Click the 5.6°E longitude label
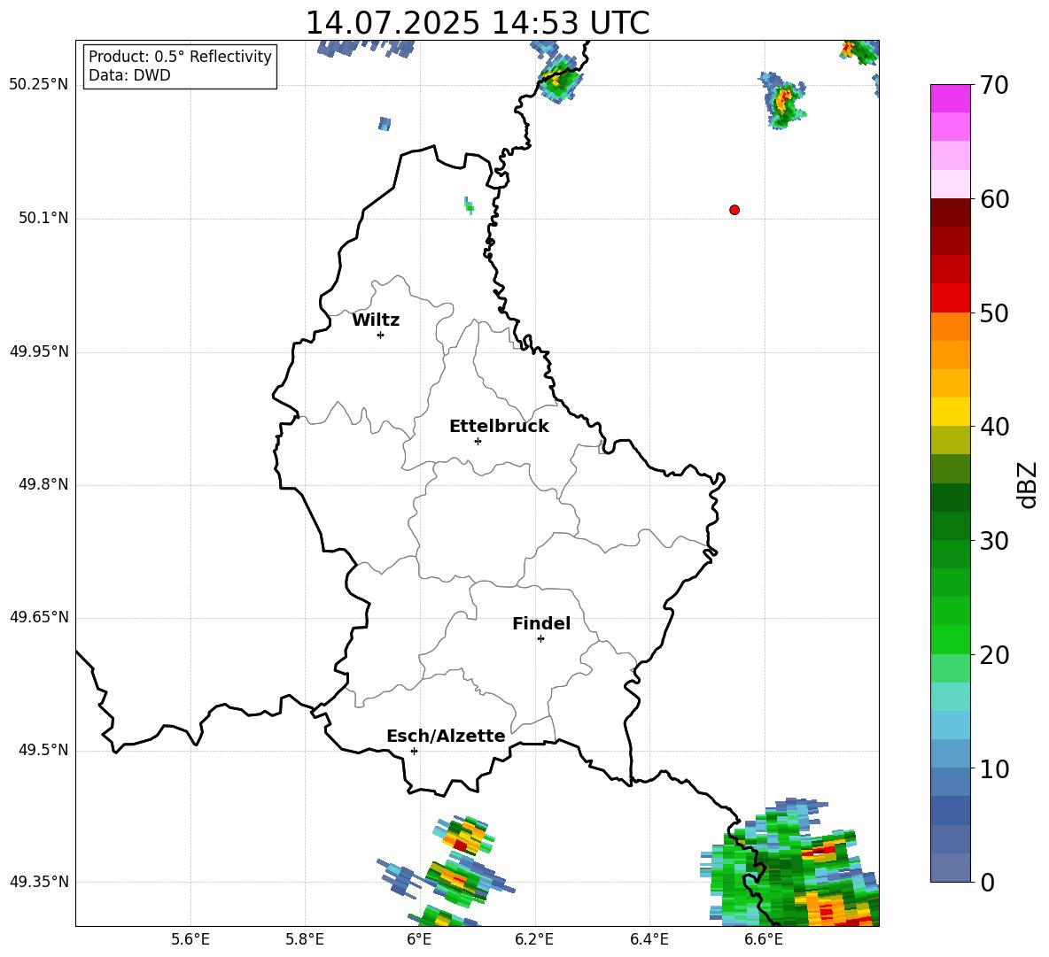The width and height of the screenshot is (1049, 957). [190, 939]
